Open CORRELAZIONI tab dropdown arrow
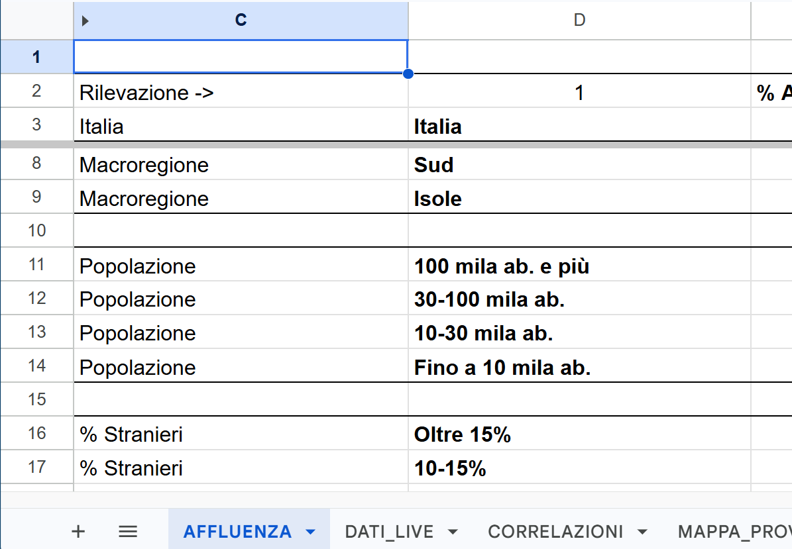This screenshot has width=792, height=549. (x=642, y=532)
